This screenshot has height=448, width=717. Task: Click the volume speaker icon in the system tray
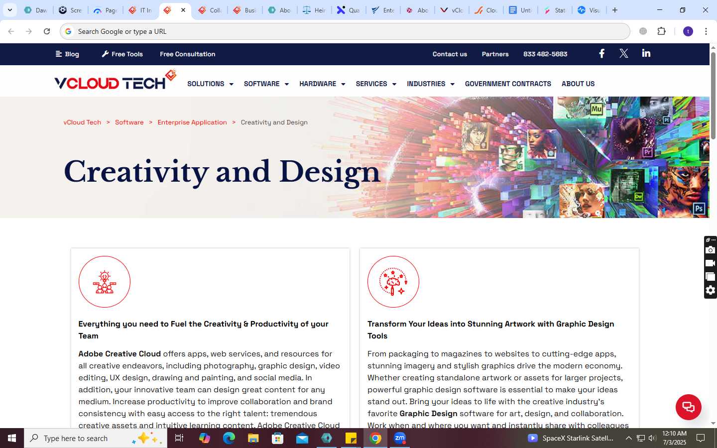tap(652, 438)
